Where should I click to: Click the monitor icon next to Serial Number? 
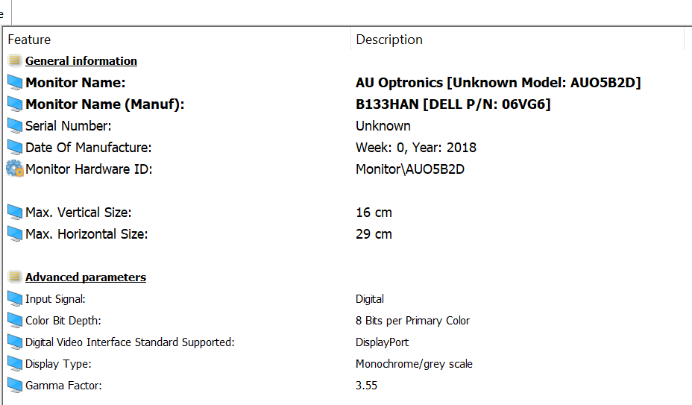(15, 125)
